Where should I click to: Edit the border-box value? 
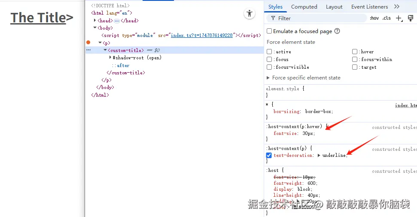click(x=318, y=112)
